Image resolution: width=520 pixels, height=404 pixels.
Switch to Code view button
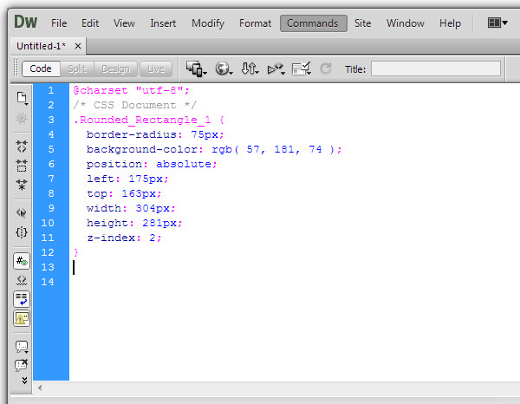pos(41,68)
